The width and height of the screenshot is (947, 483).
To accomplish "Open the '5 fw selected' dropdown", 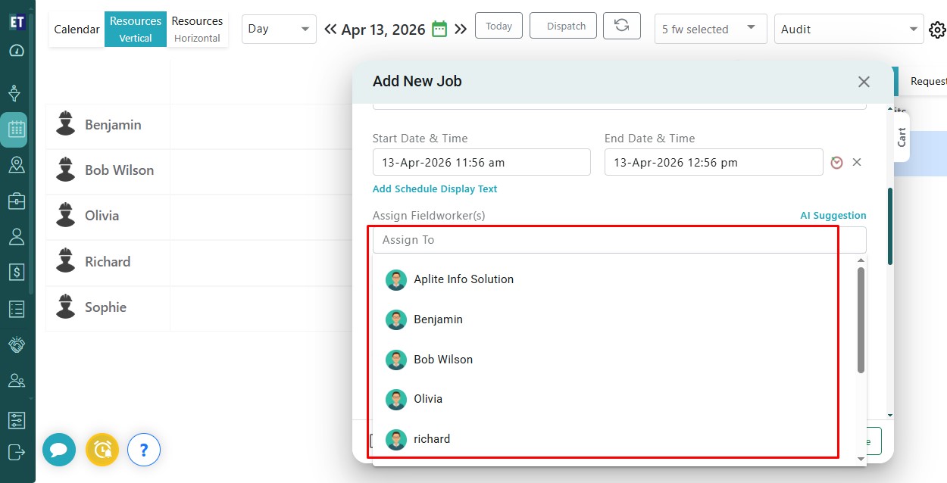I will coord(710,29).
